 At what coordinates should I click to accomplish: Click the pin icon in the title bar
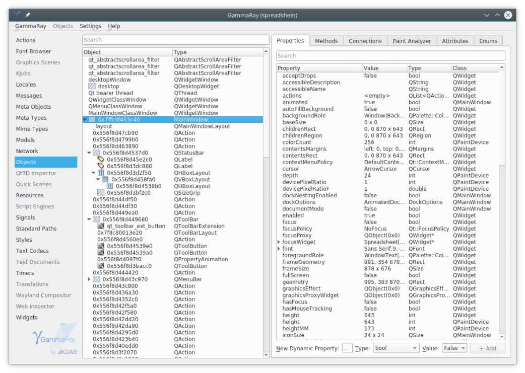28,15
